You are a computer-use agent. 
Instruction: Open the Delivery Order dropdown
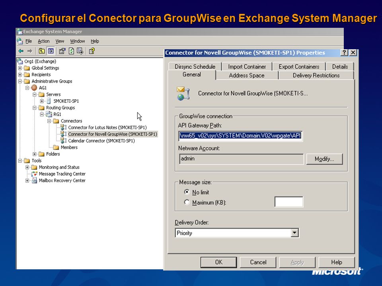click(294, 233)
